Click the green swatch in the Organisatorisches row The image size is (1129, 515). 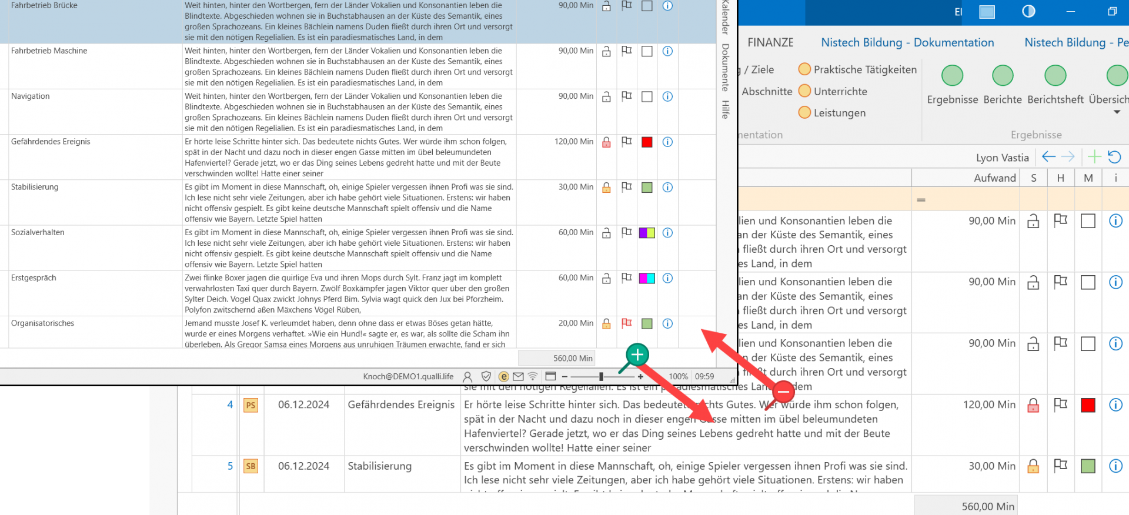(x=647, y=323)
